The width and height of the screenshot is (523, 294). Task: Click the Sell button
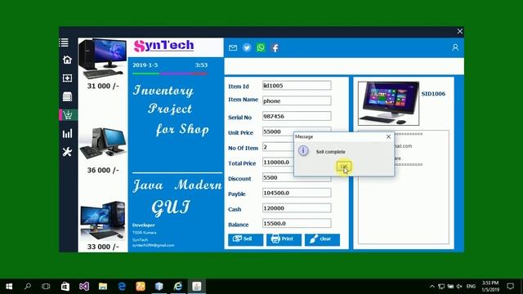(245, 239)
